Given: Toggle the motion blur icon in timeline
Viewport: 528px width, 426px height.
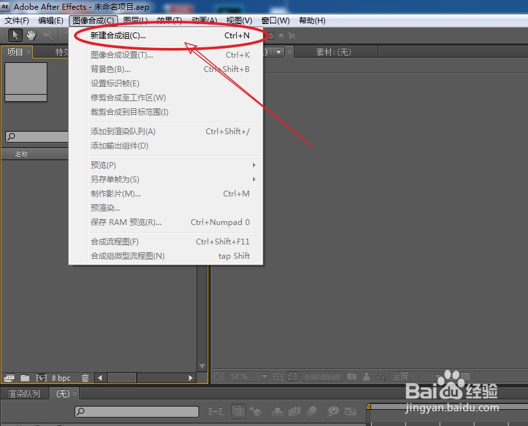Looking at the screenshot, I should point(311,411).
